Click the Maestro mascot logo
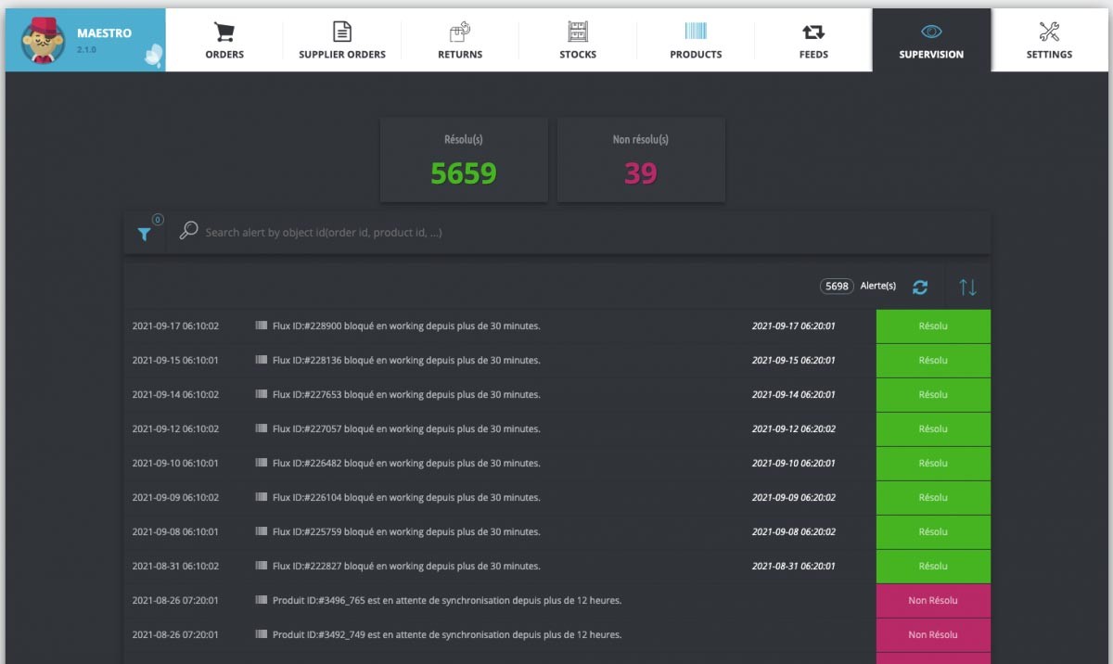The height and width of the screenshot is (664, 1113). (x=43, y=41)
